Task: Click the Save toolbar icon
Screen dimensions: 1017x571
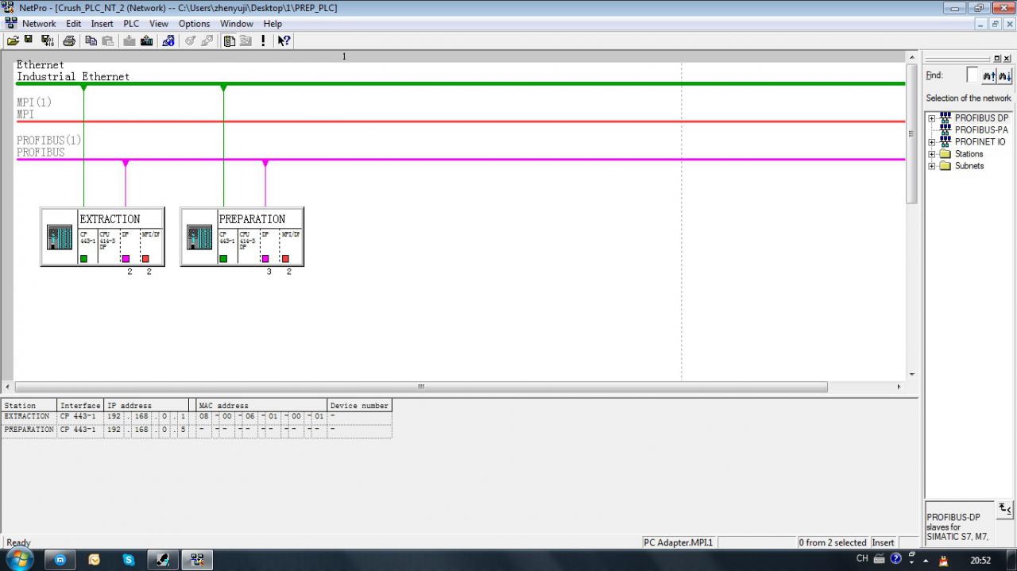Action: coord(29,41)
